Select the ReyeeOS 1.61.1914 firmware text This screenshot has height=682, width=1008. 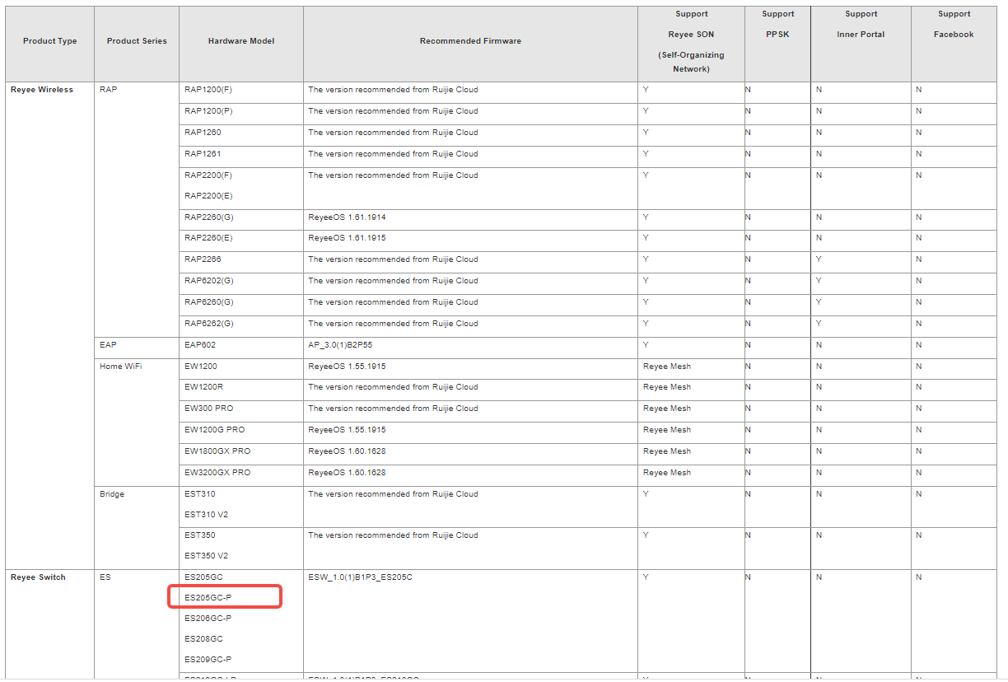point(347,217)
